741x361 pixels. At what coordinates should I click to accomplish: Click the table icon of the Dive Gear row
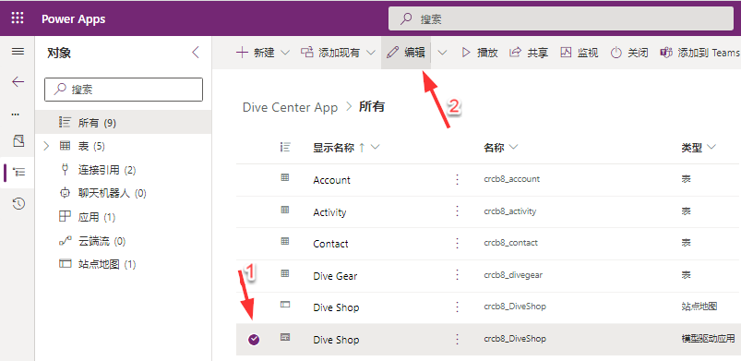point(285,273)
